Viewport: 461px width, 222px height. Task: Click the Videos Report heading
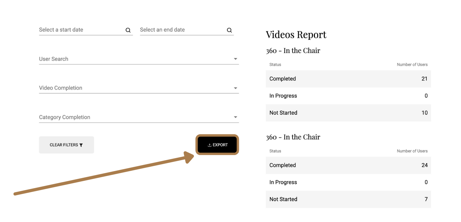(296, 35)
